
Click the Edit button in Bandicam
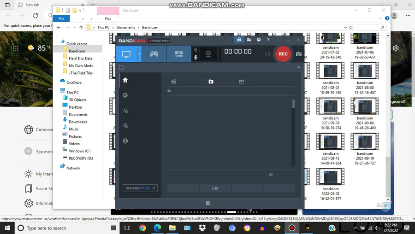215,188
